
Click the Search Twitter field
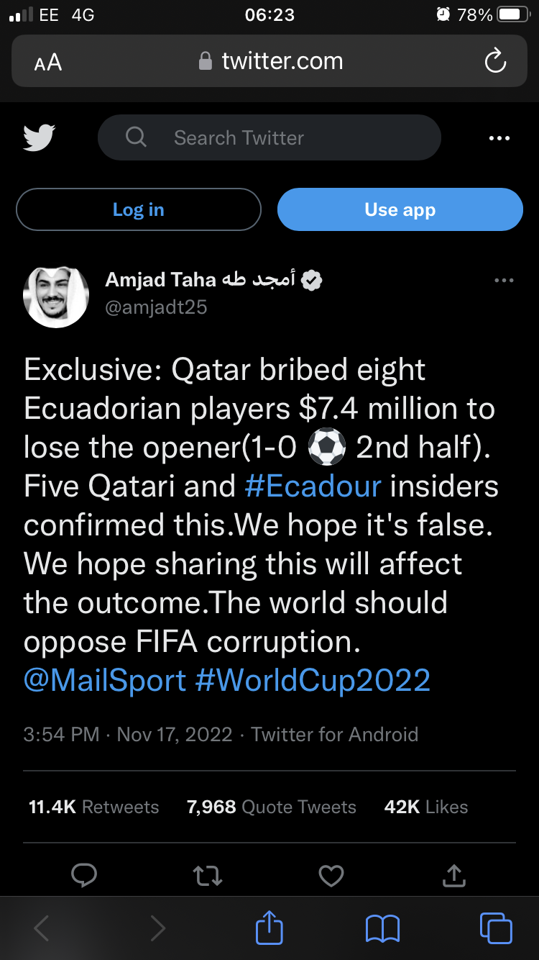click(269, 138)
